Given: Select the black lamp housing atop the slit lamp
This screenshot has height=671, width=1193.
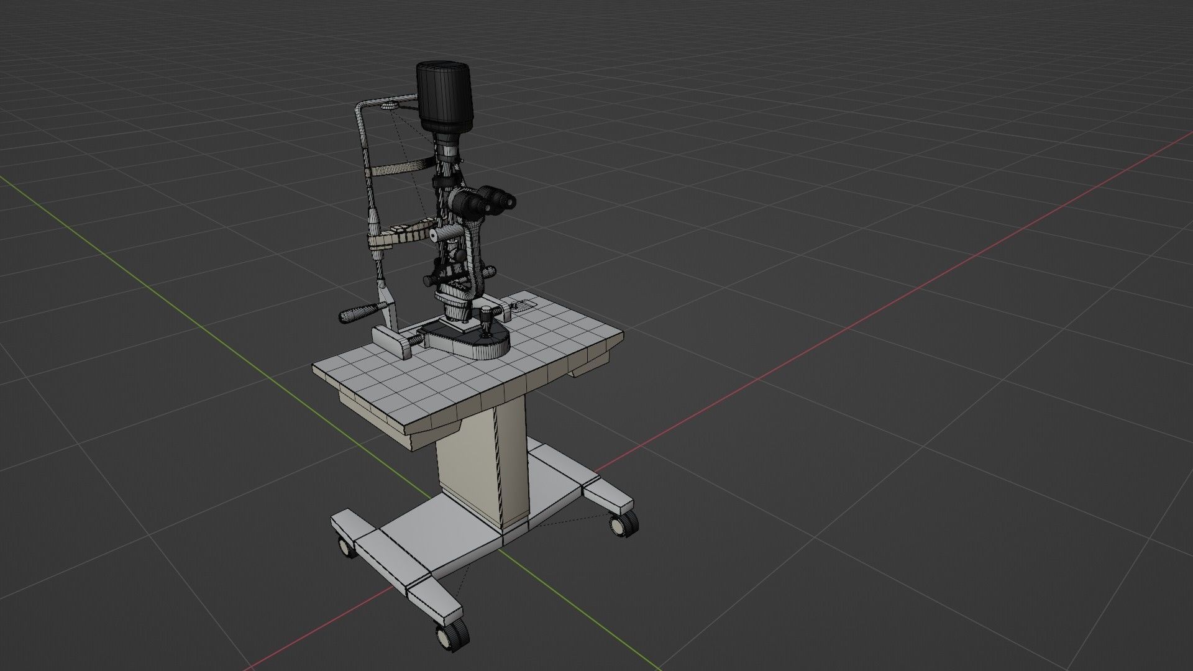Looking at the screenshot, I should 444,96.
